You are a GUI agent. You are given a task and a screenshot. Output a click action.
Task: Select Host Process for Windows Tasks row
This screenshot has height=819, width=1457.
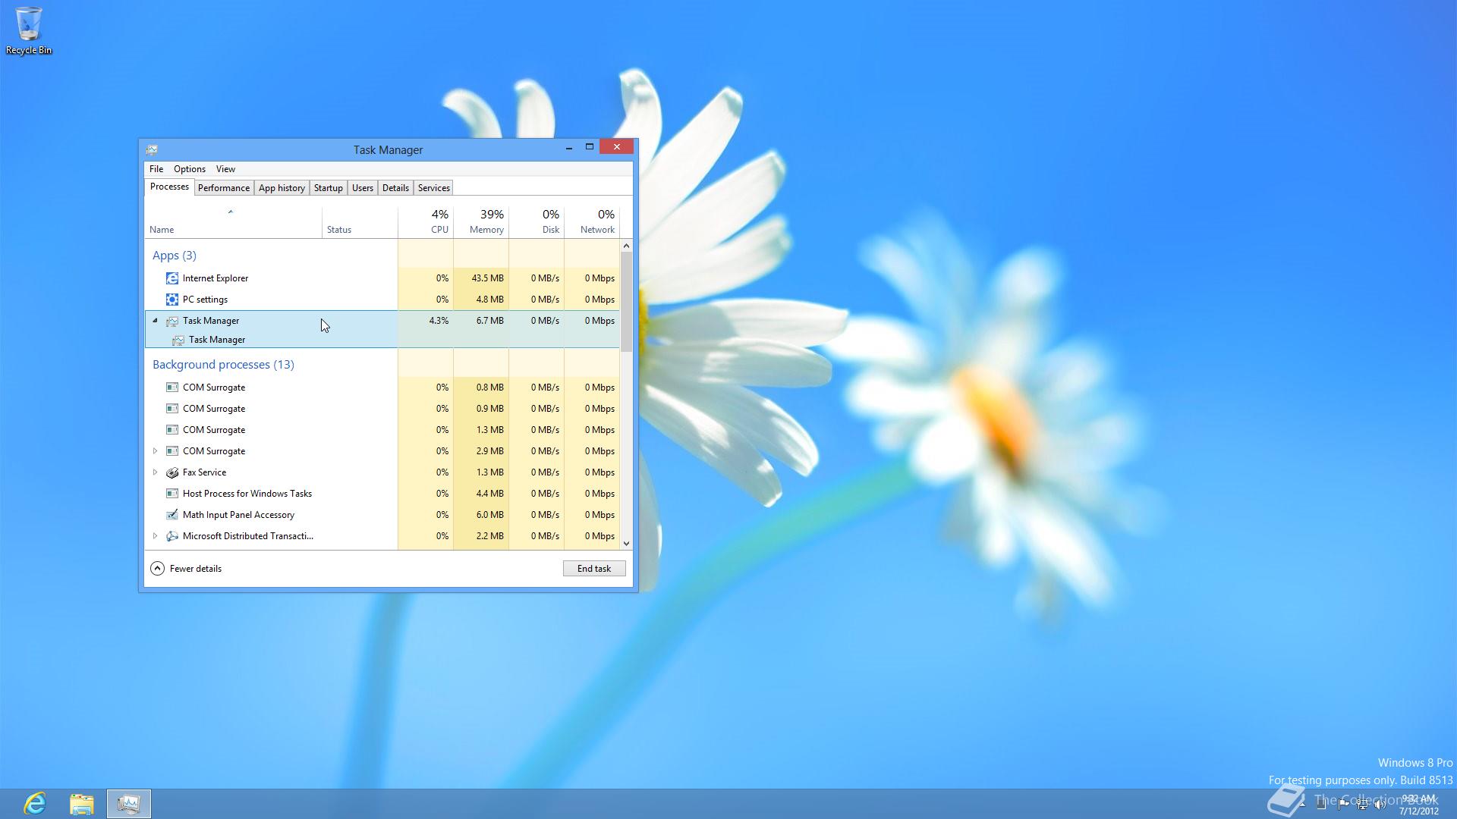point(382,494)
